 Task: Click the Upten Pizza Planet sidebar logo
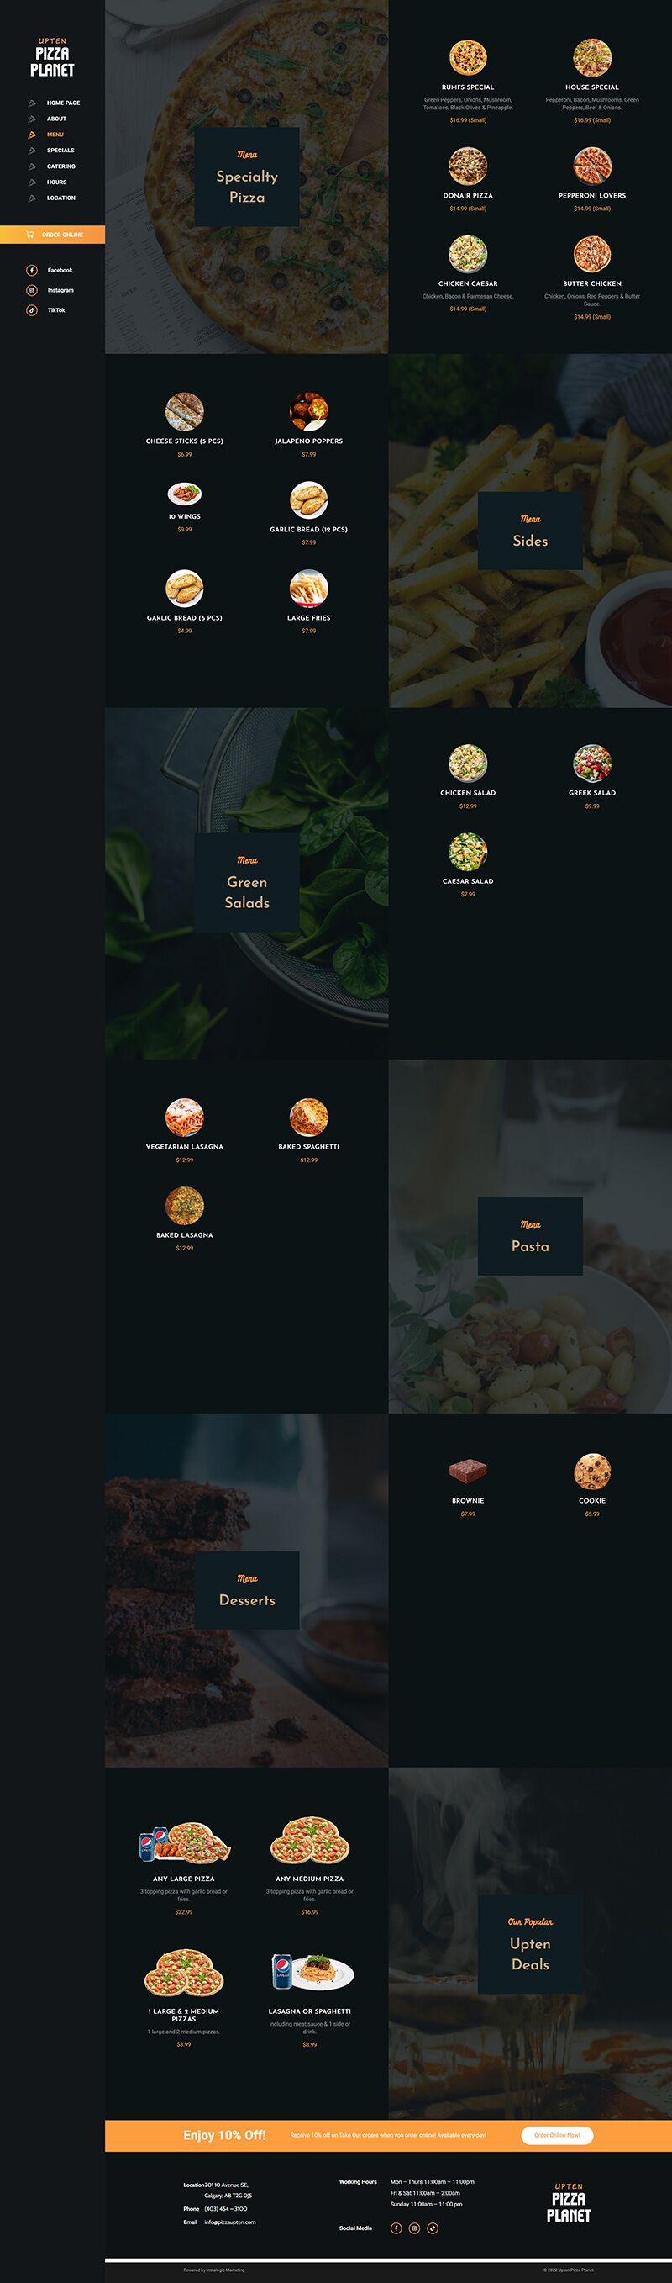[52, 58]
